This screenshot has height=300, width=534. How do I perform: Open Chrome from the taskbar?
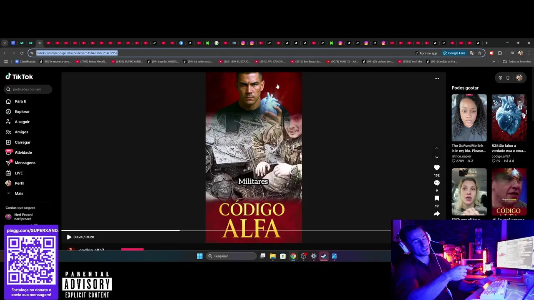pyautogui.click(x=293, y=256)
